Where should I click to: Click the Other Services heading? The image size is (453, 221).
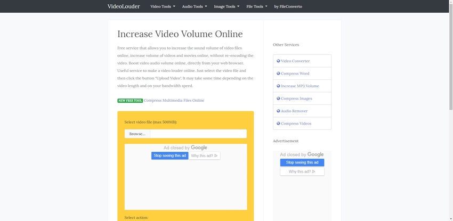(x=286, y=45)
